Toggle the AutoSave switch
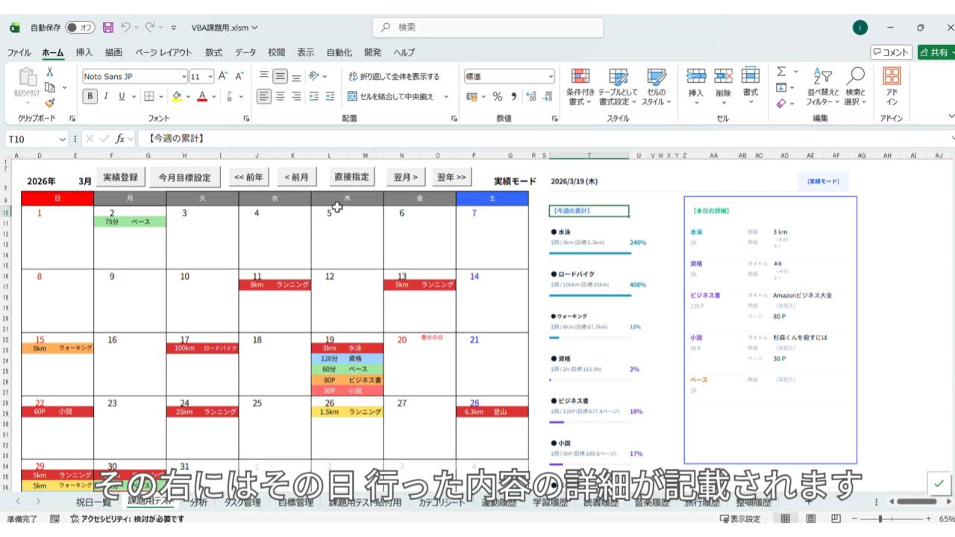 81,28
